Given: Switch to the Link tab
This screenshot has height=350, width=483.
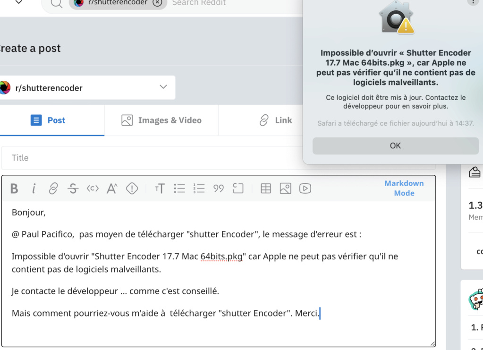Looking at the screenshot, I should point(276,120).
